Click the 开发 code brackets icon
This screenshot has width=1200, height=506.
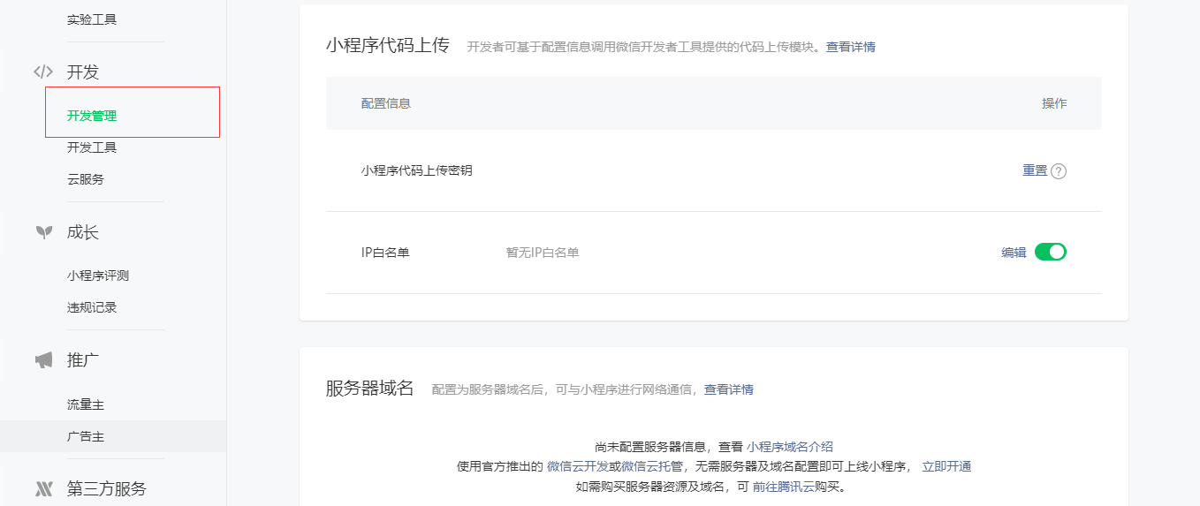43,72
